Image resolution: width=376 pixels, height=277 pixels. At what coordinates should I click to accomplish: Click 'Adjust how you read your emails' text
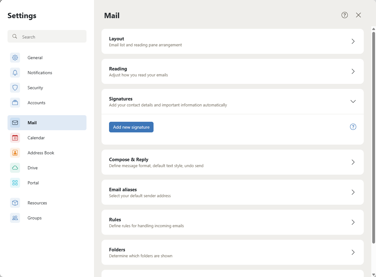138,75
